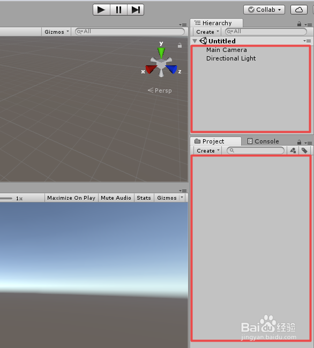This screenshot has height=348, width=314.
Task: Switch to the Hierarchy tab
Action: click(216, 23)
